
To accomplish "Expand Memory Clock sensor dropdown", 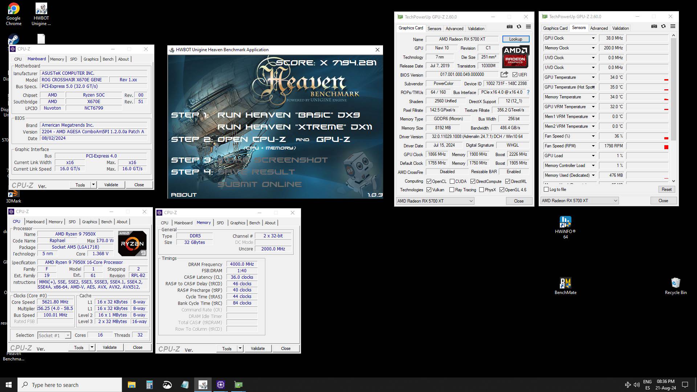I will coord(593,48).
